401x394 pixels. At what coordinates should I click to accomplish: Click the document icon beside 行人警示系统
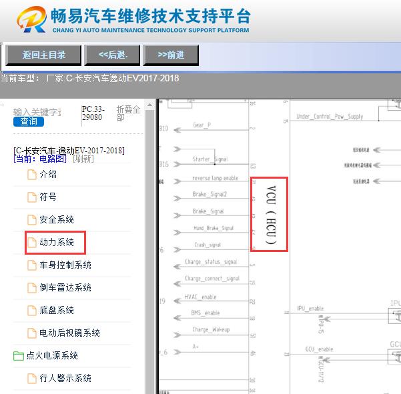pos(32,379)
